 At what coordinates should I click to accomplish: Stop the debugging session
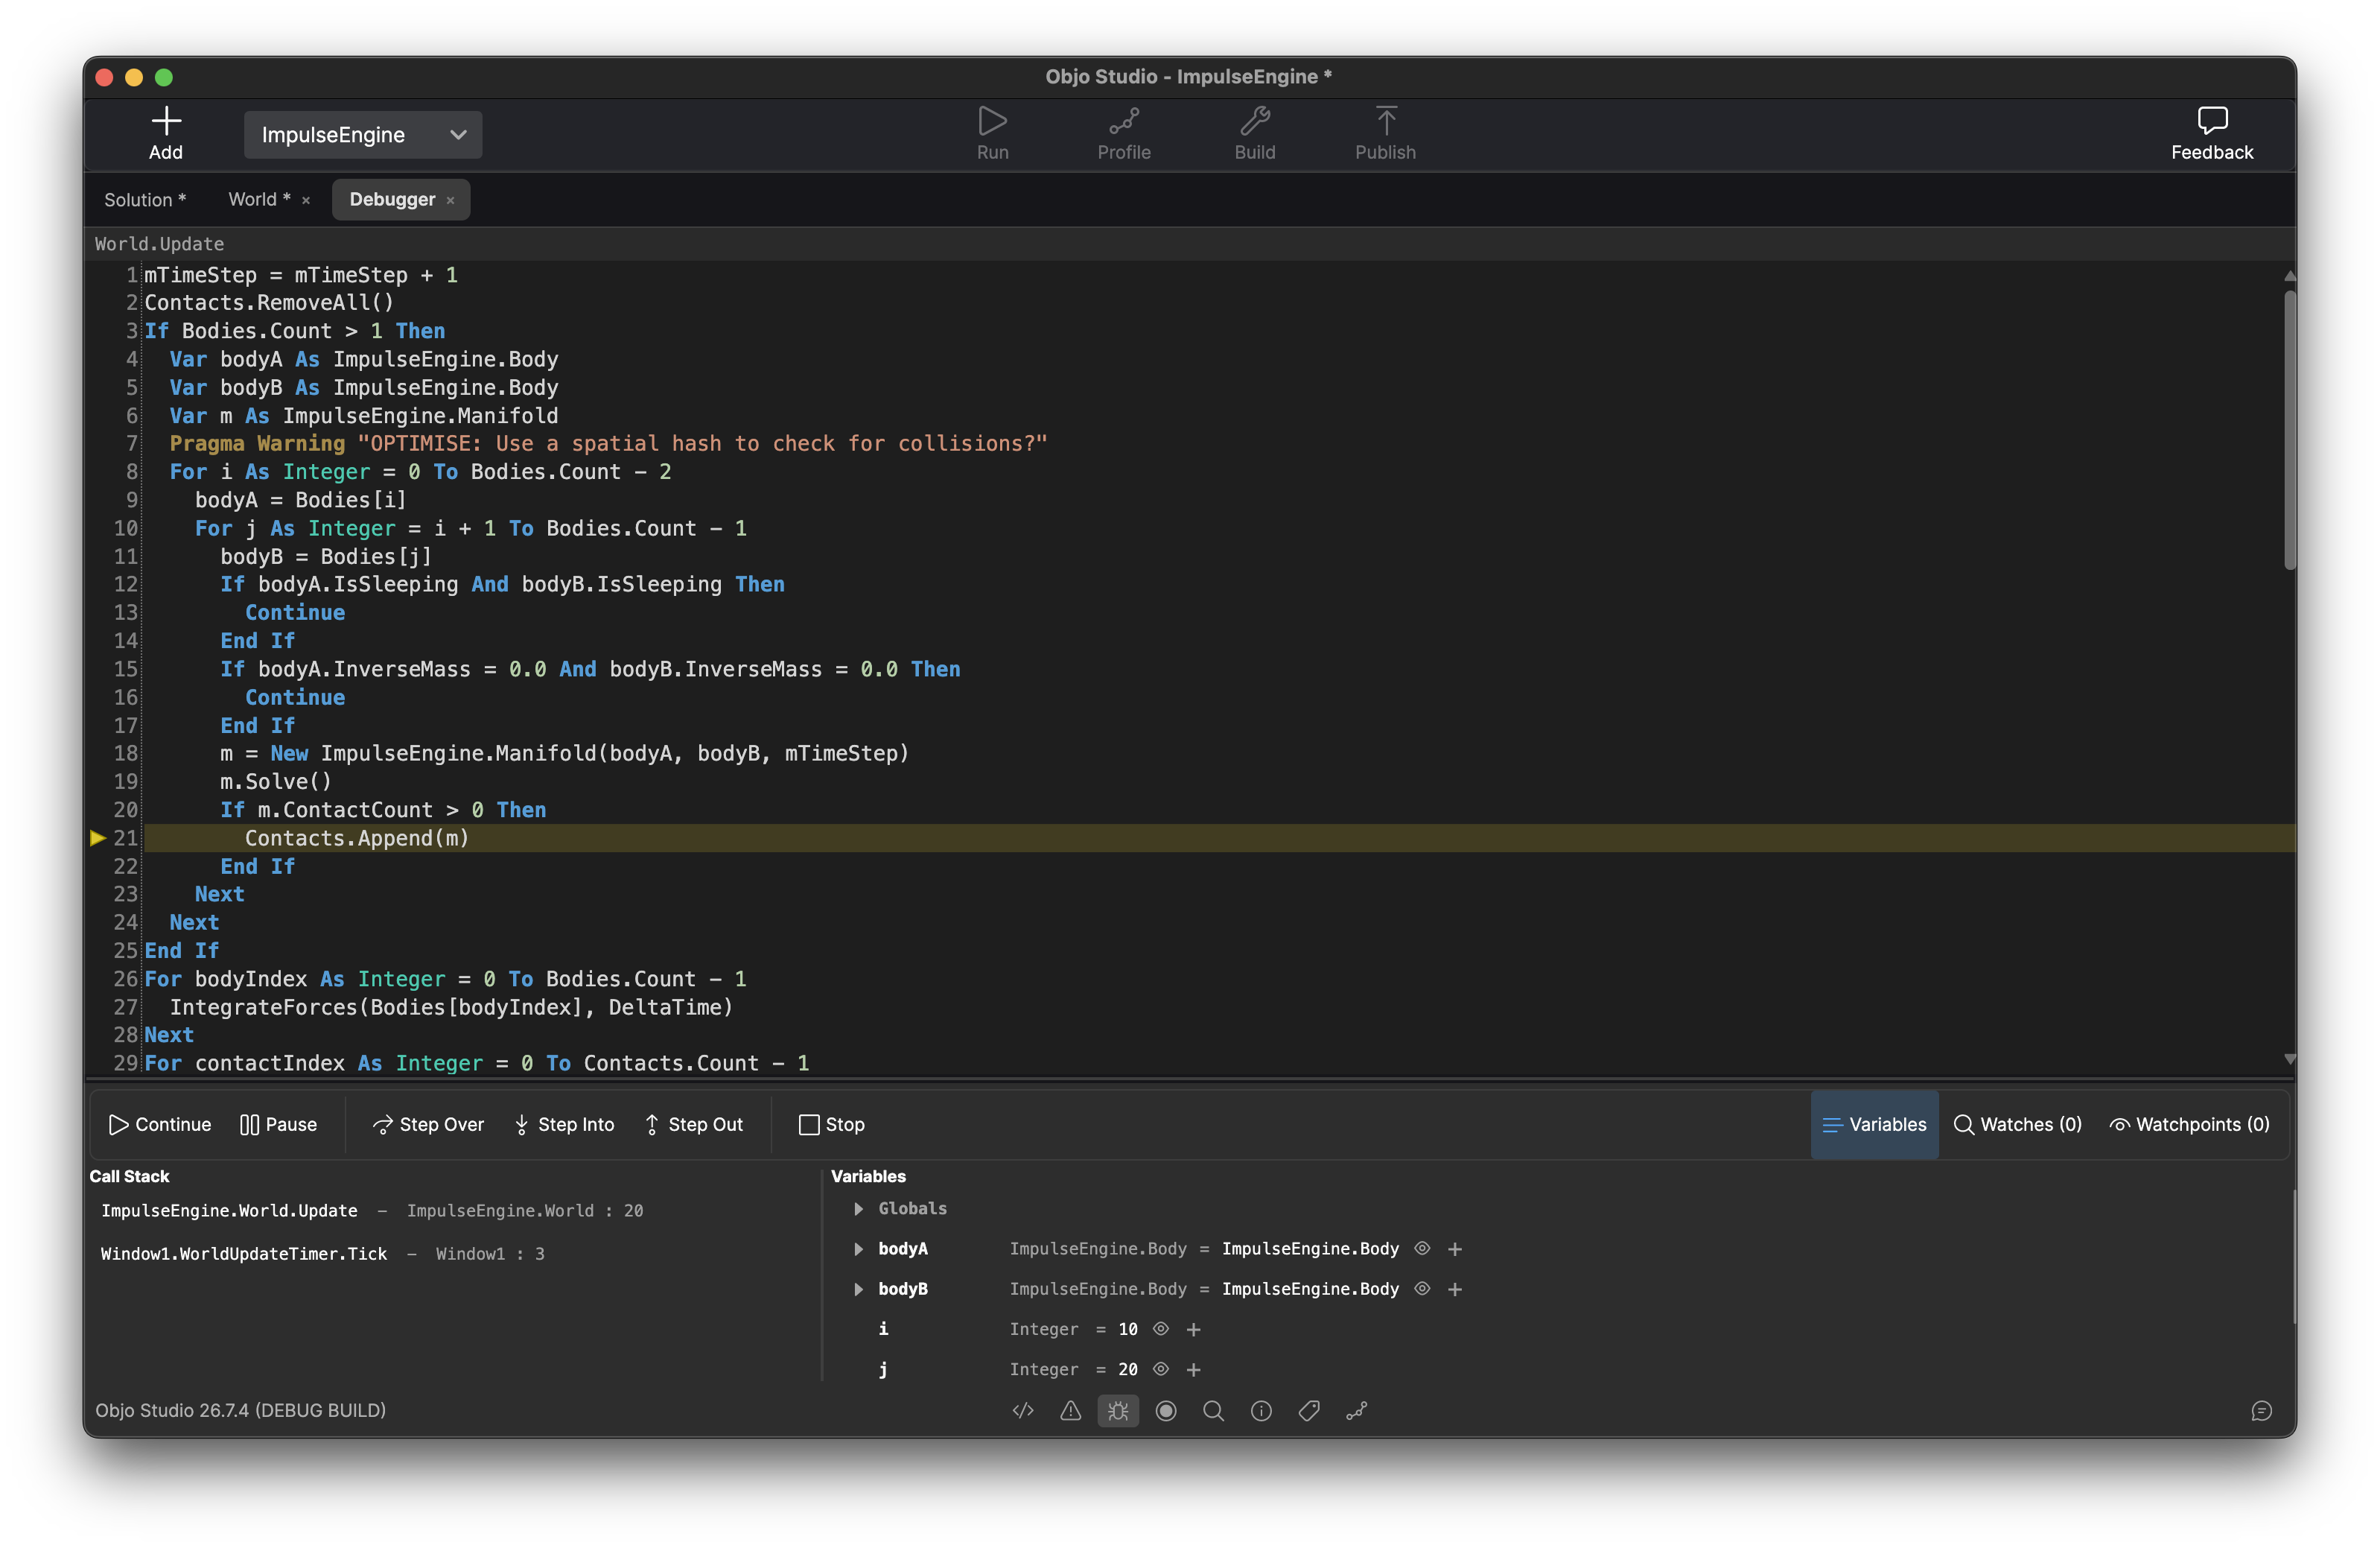[832, 1125]
